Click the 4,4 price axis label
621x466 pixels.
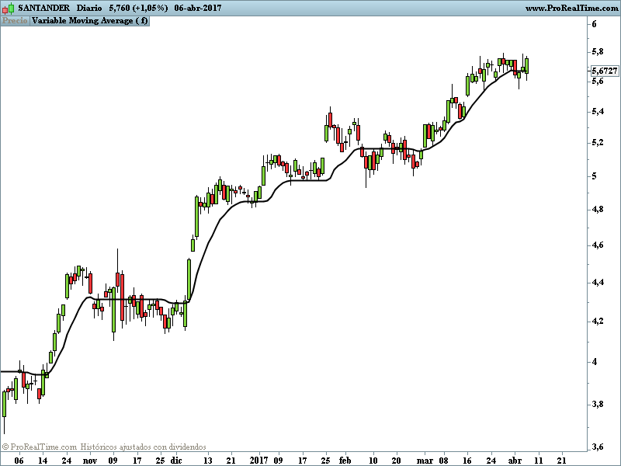point(597,283)
